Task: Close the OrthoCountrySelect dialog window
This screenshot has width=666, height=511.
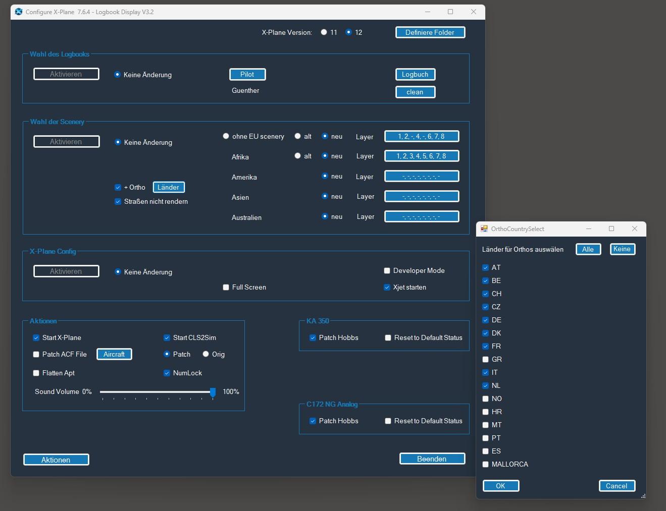Action: [635, 229]
